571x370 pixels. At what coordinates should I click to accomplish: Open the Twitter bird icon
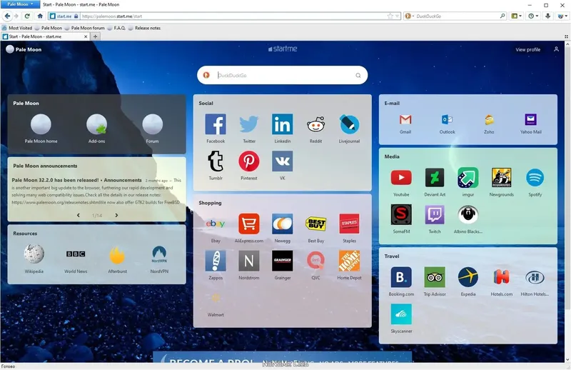(249, 124)
